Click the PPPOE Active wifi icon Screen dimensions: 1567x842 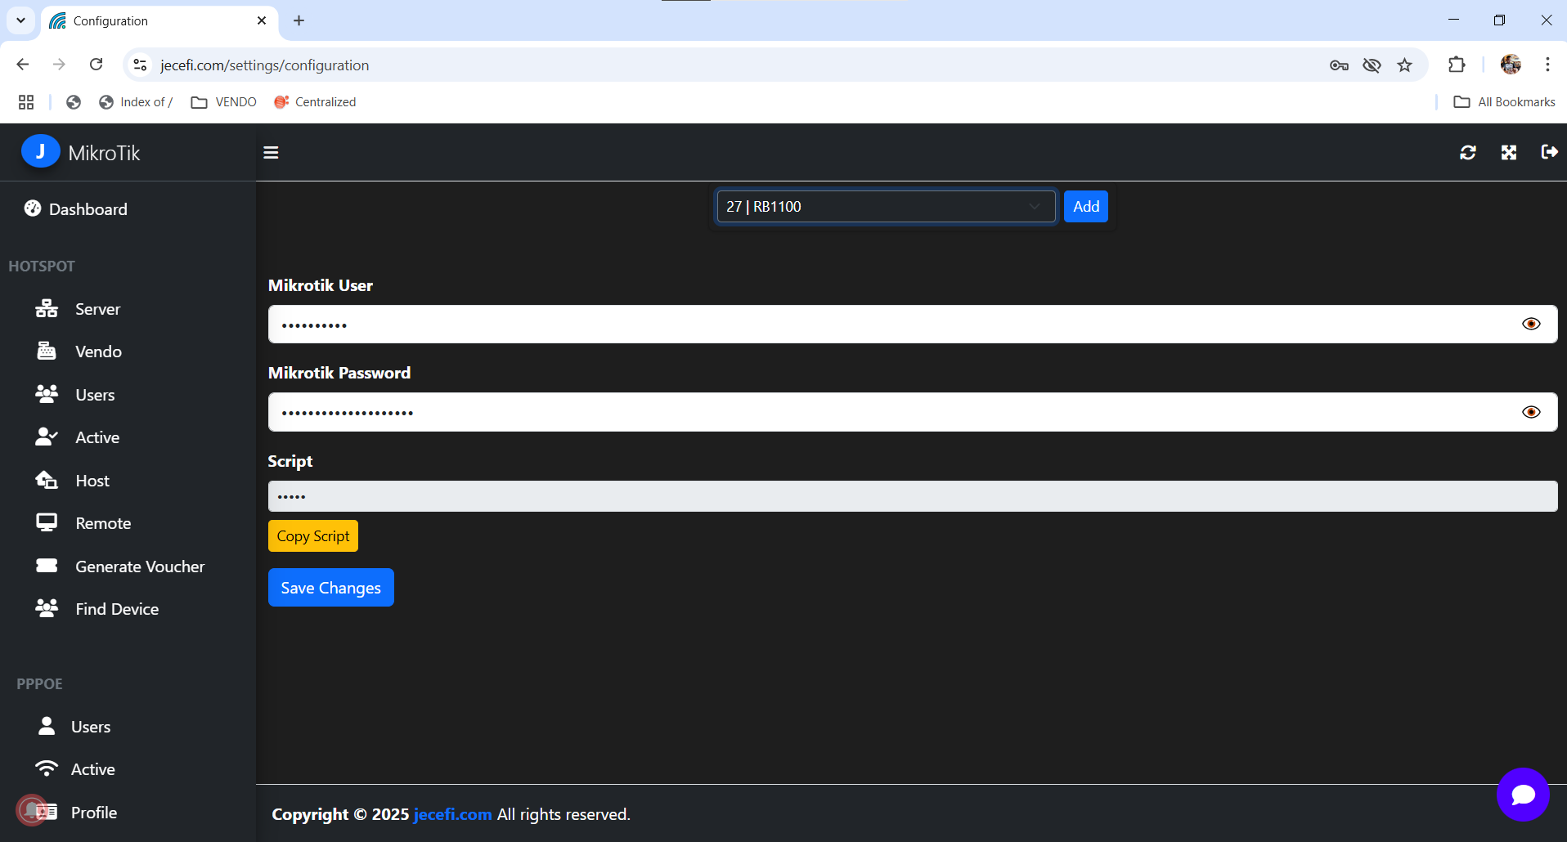click(x=47, y=768)
